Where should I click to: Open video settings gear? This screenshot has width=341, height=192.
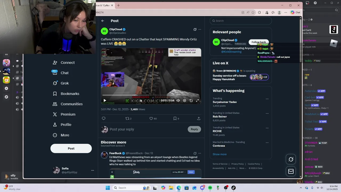coord(184,101)
